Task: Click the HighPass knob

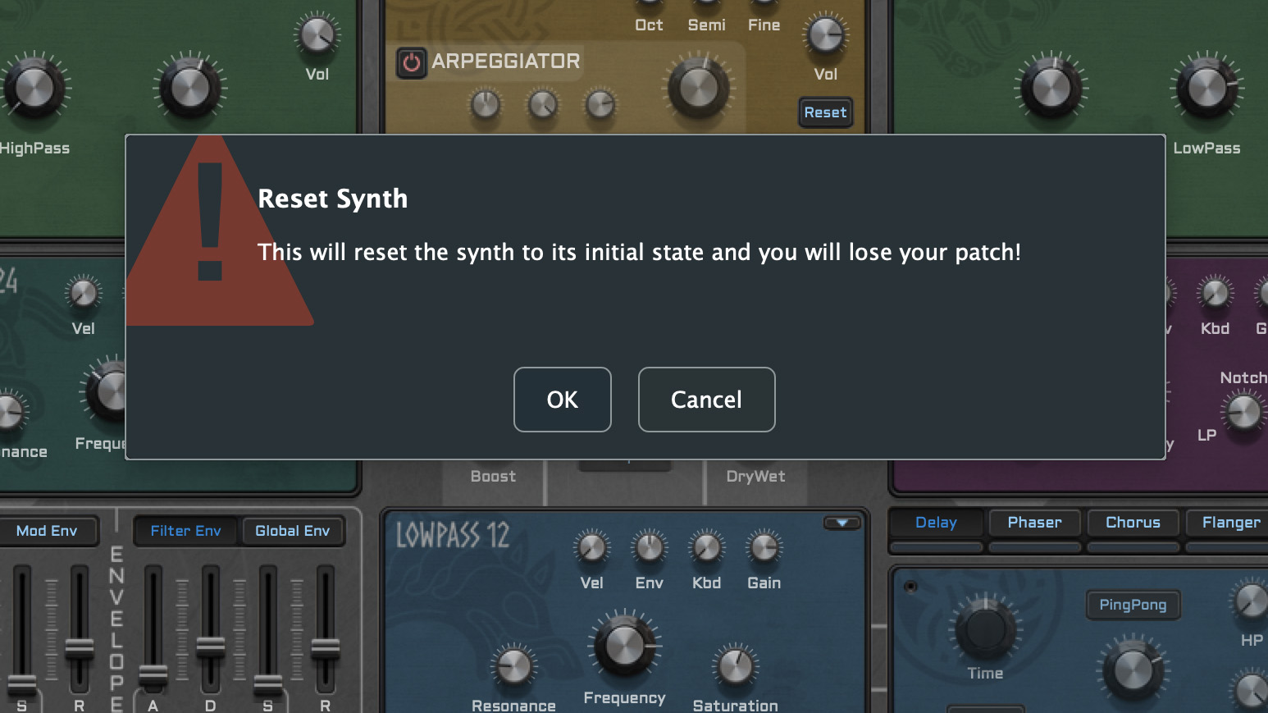Action: pyautogui.click(x=34, y=88)
